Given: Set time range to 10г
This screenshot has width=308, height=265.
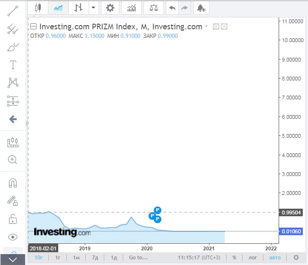Looking at the screenshot, I should 38,257.
